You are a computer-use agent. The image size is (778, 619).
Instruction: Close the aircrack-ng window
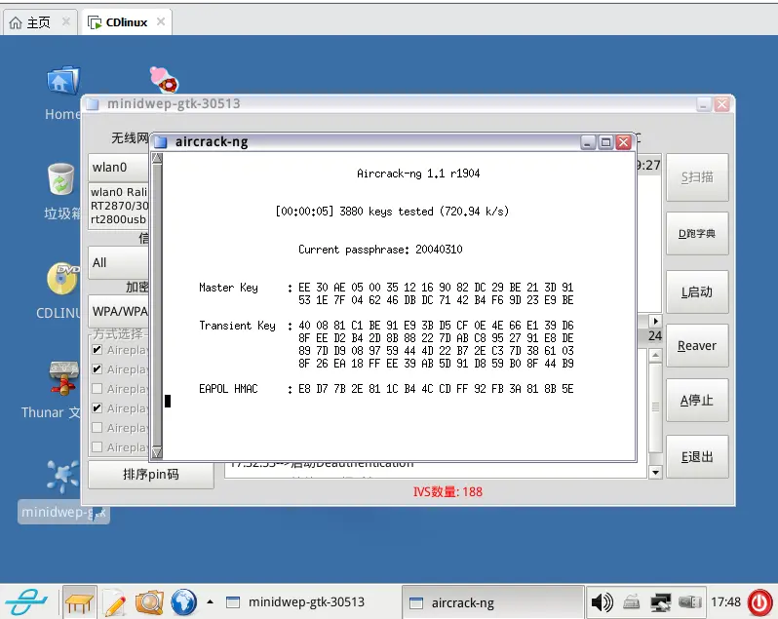pos(624,143)
